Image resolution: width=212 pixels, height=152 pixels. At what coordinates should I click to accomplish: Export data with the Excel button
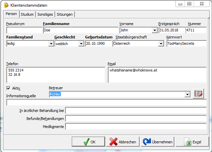pos(192,142)
